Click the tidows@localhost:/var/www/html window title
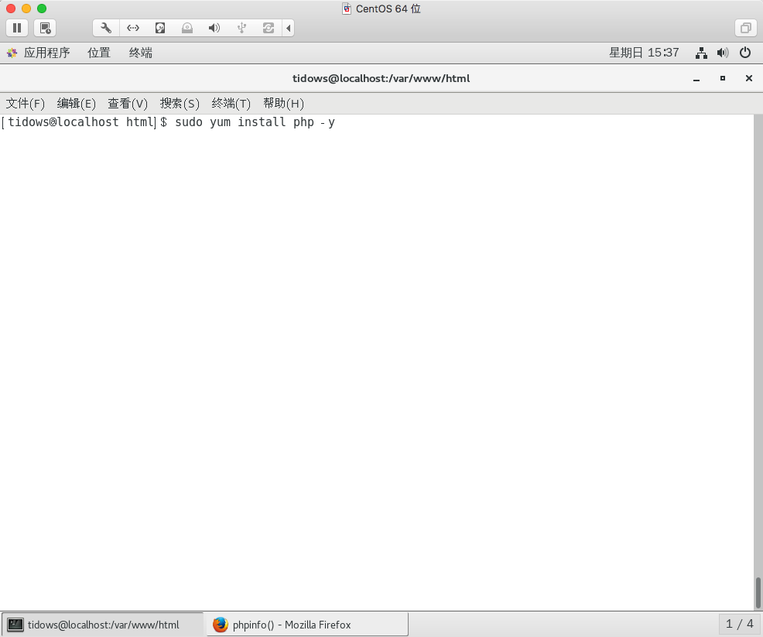Image resolution: width=763 pixels, height=637 pixels. (x=381, y=78)
